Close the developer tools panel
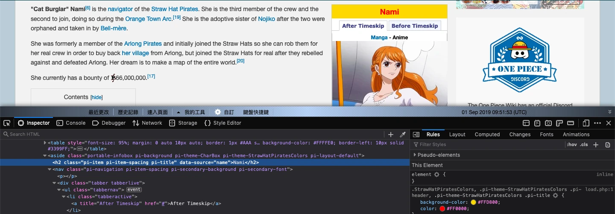Image resolution: width=615 pixels, height=214 pixels. click(609, 123)
